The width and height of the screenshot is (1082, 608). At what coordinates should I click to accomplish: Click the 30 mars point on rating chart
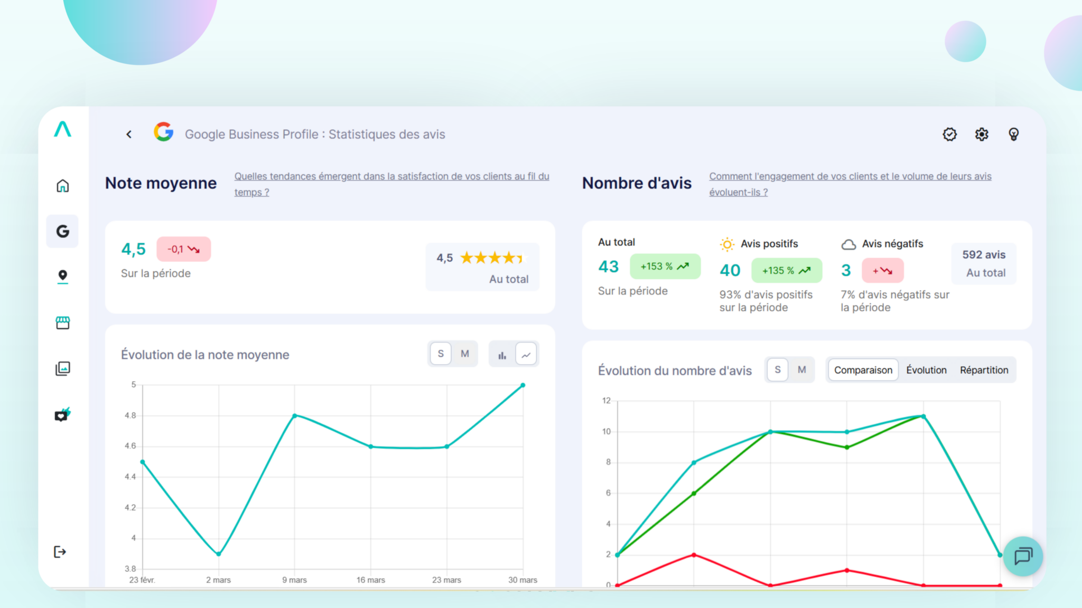click(523, 385)
